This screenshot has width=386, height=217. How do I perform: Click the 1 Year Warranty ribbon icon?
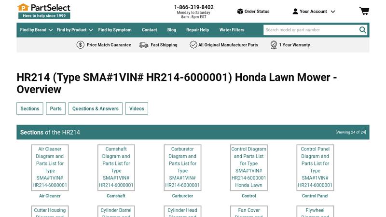tap(274, 45)
